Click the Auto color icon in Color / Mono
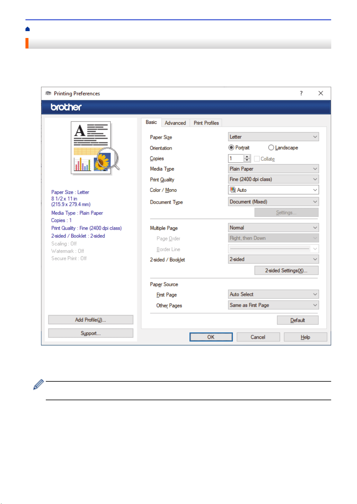The width and height of the screenshot is (357, 504). point(233,190)
